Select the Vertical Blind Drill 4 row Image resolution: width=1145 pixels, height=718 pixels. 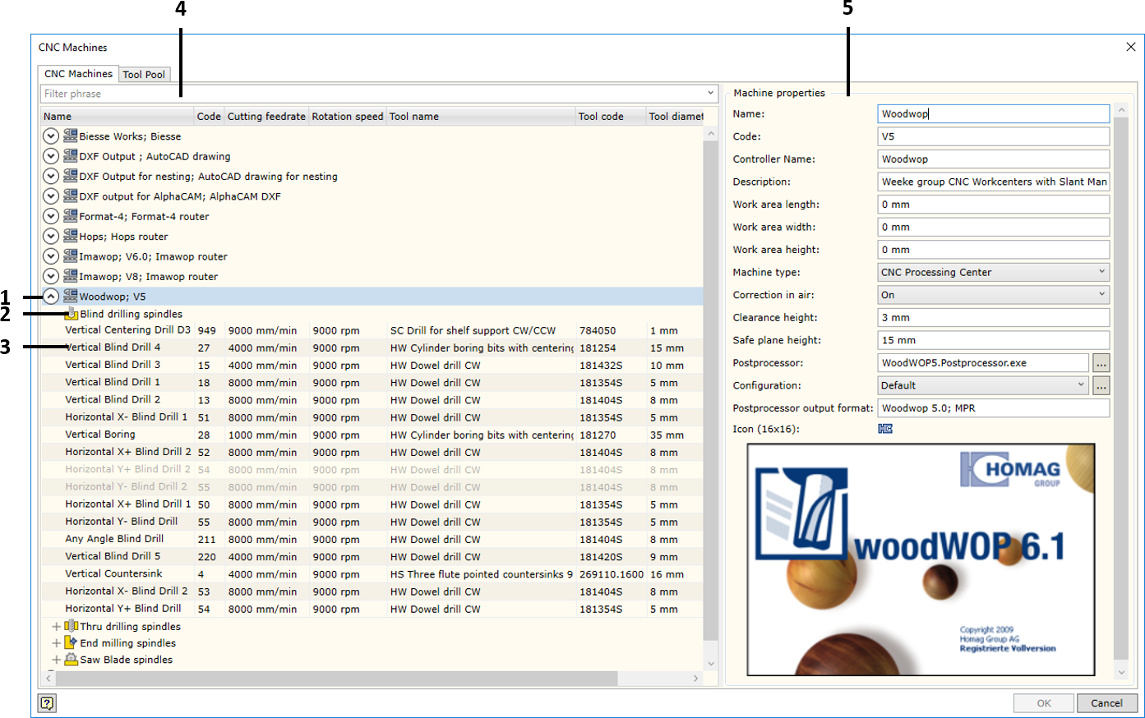point(372,347)
